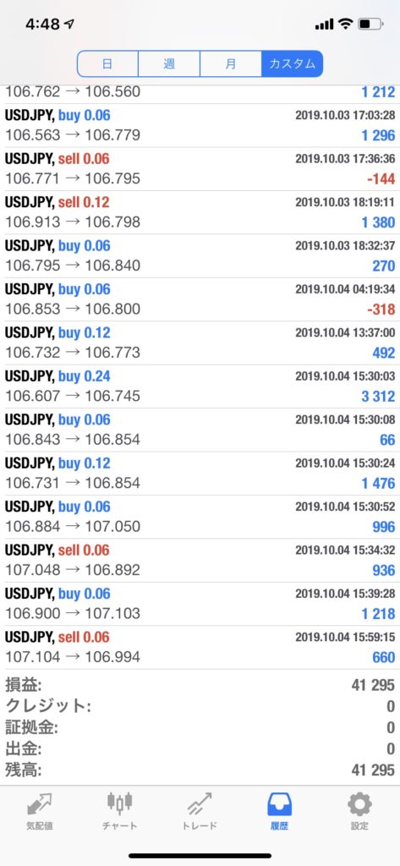The height and width of the screenshot is (866, 400).
Task: Tap the location arrow beside the clock
Action: [69, 24]
